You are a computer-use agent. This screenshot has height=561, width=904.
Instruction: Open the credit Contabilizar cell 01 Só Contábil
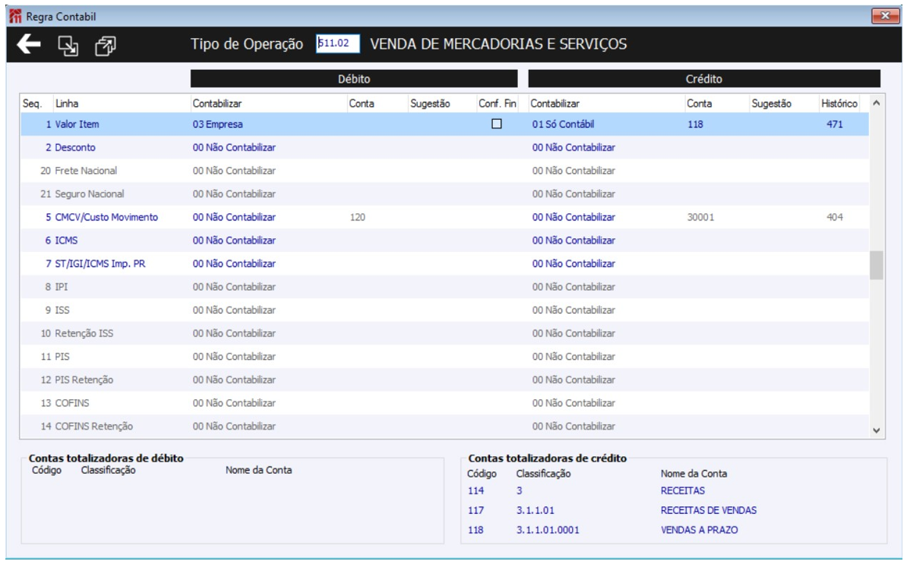coord(563,124)
